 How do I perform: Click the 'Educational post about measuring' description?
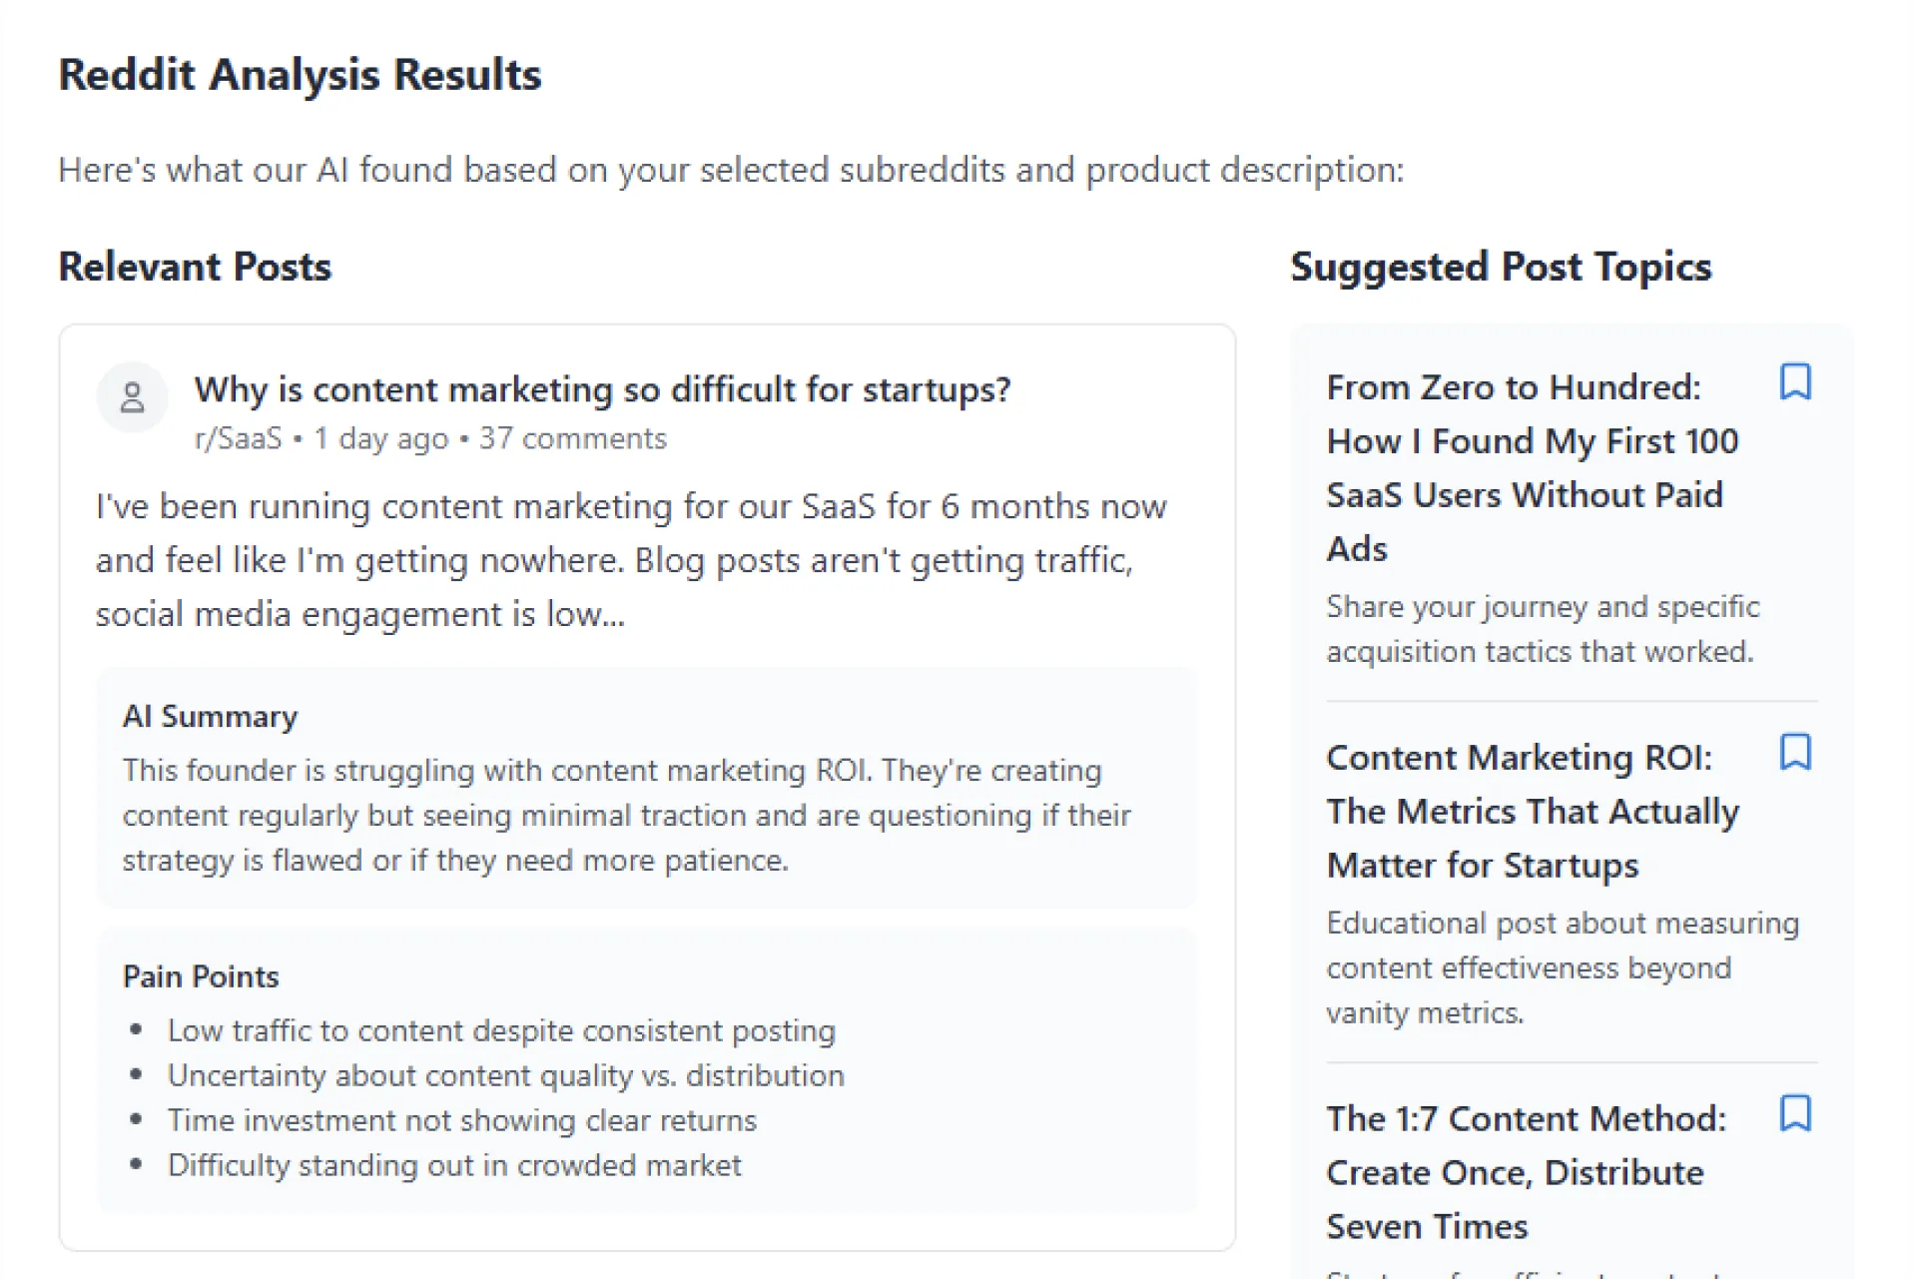(1563, 967)
